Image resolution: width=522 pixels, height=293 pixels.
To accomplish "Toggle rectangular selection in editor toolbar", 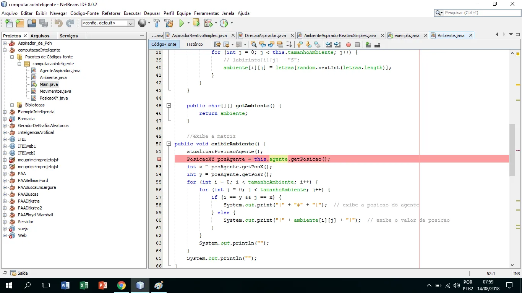I will 289,45.
